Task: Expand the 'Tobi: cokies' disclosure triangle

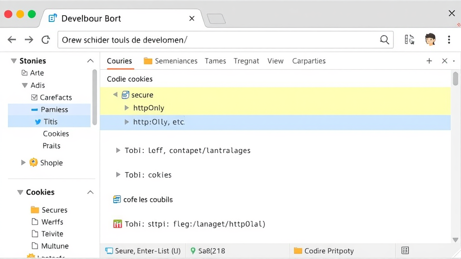Action: pos(118,175)
